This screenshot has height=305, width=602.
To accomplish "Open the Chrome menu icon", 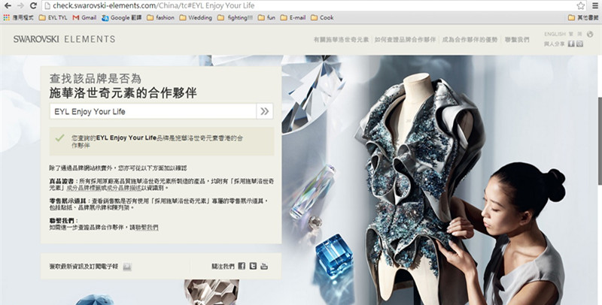I will [595, 6].
